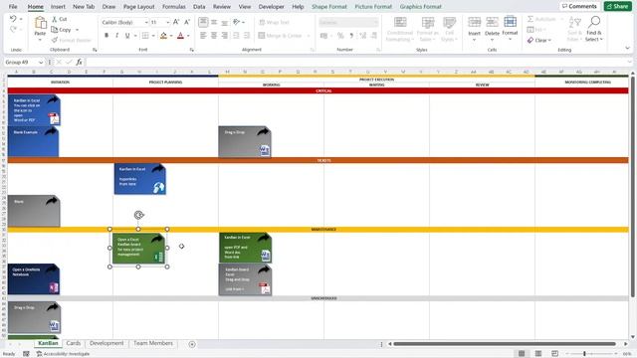This screenshot has height=358, width=637.
Task: Click the OneNote icon on the dark navy card
Action: tap(54, 287)
